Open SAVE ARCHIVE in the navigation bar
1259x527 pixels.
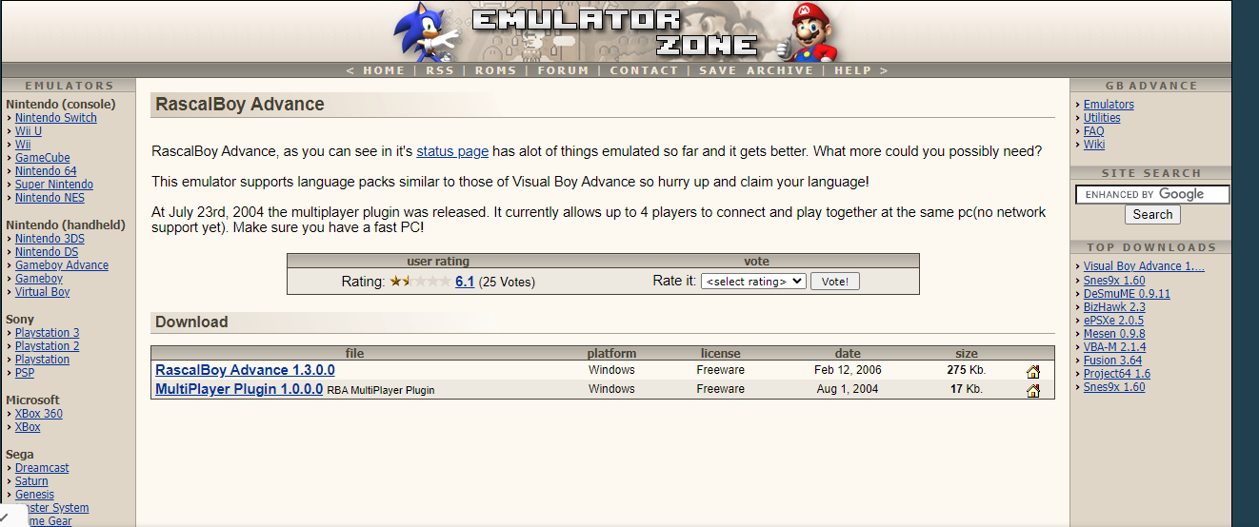tap(756, 70)
